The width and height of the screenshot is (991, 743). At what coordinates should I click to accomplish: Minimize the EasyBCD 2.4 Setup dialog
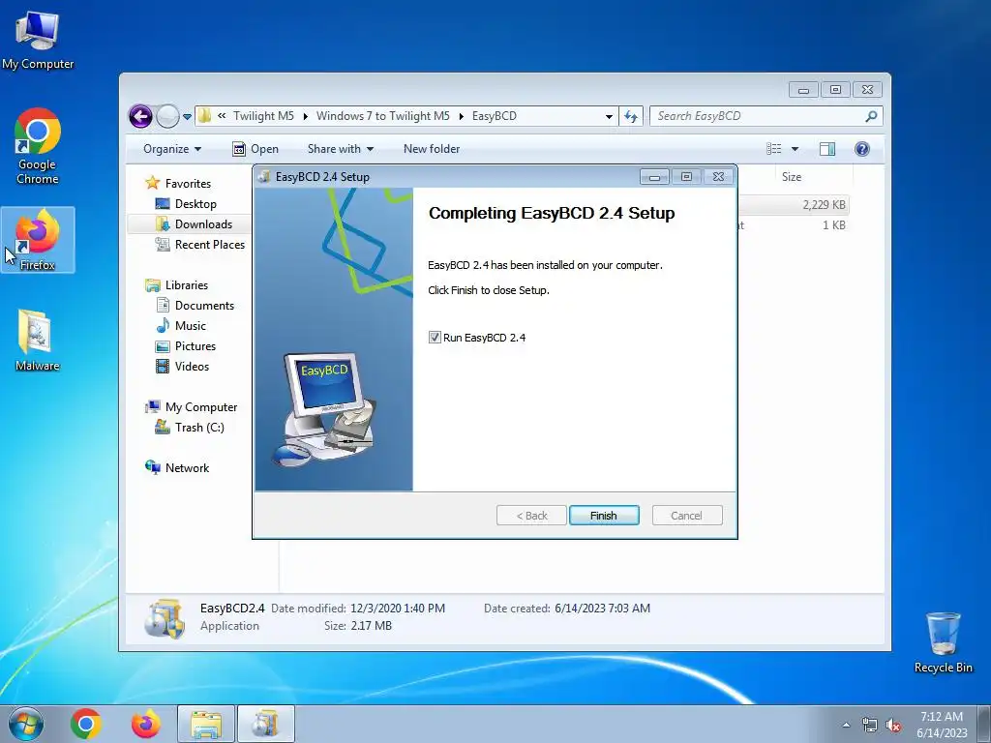click(x=654, y=177)
